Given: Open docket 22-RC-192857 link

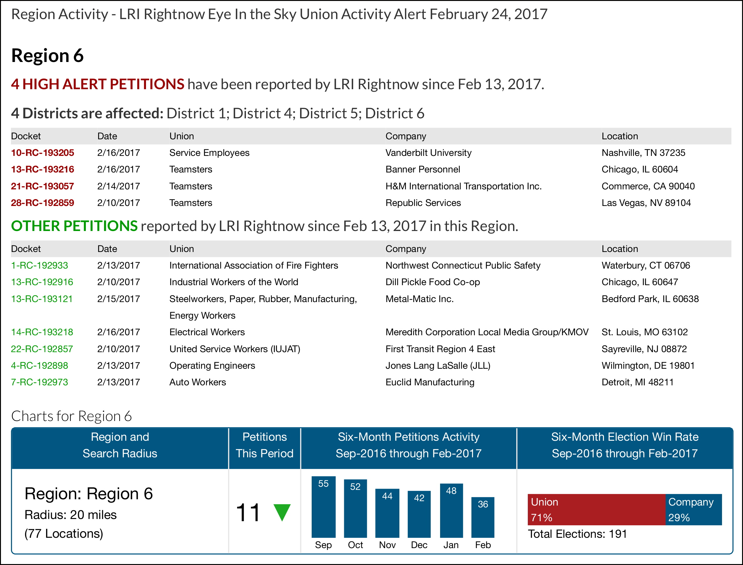Looking at the screenshot, I should coord(42,349).
